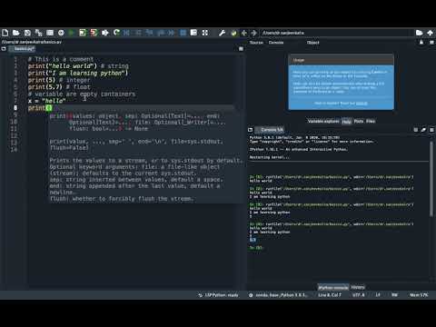Switch to the Plots tab
This screenshot has height=327, width=436.
point(359,121)
